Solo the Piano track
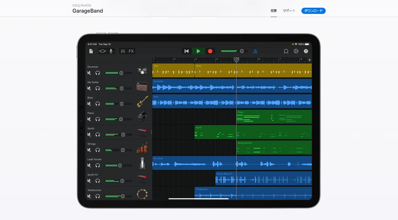Image resolution: width=398 pixels, height=220 pixels. [x=98, y=119]
